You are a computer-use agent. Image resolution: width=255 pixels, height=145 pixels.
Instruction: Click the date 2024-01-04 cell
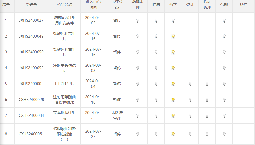[93, 84]
